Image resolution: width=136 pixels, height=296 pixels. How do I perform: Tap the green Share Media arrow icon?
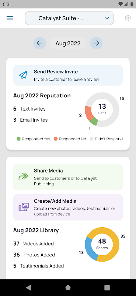tap(23, 177)
